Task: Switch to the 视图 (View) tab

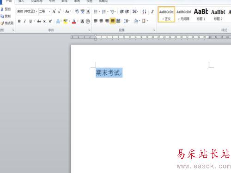Action: click(90, 1)
